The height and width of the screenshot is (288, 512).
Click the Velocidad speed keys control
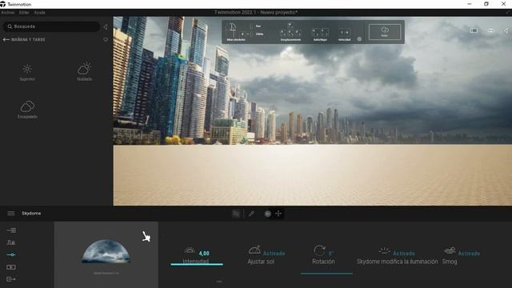point(344,34)
